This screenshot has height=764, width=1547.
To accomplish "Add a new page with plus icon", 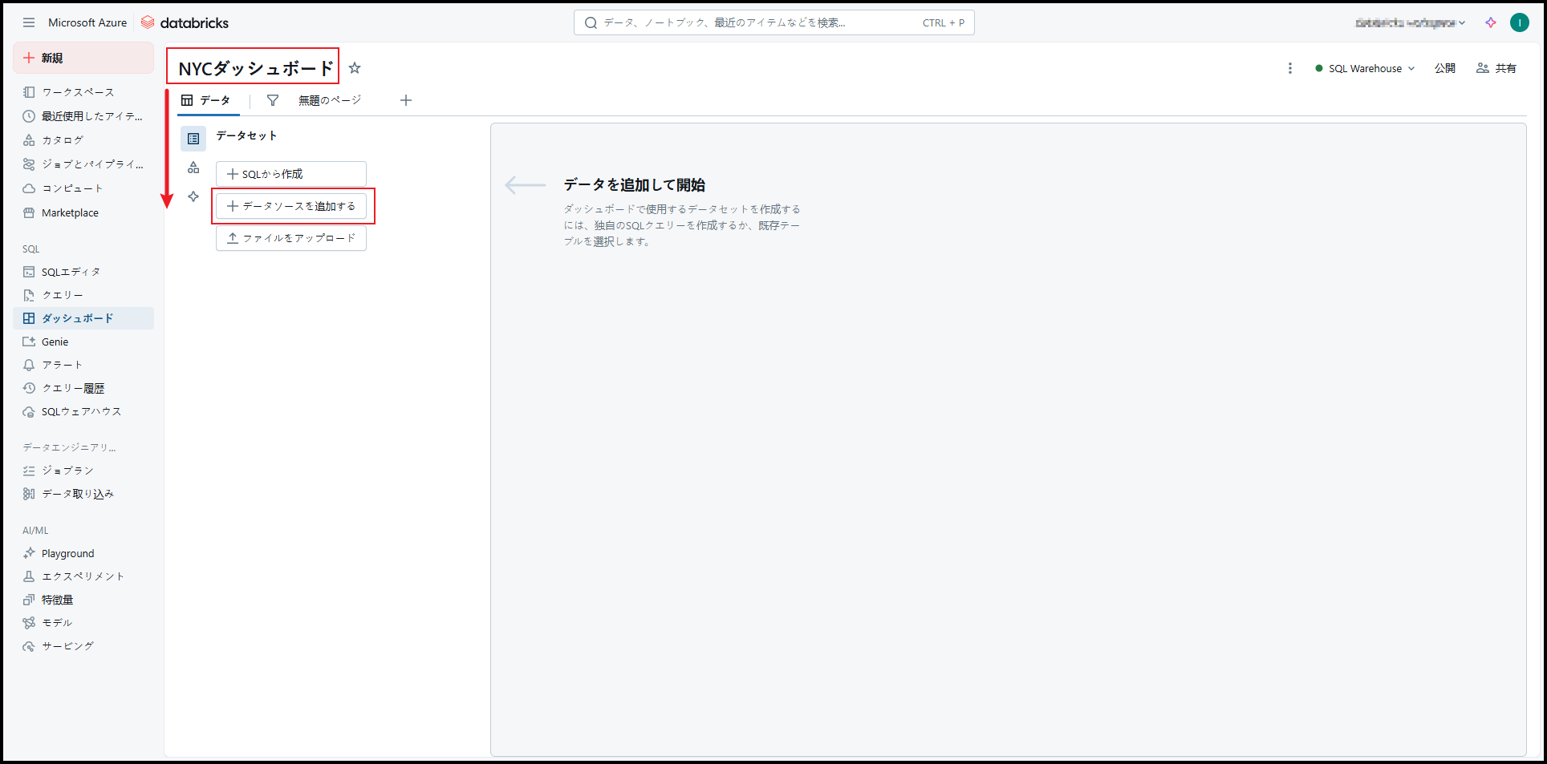I will tap(406, 100).
